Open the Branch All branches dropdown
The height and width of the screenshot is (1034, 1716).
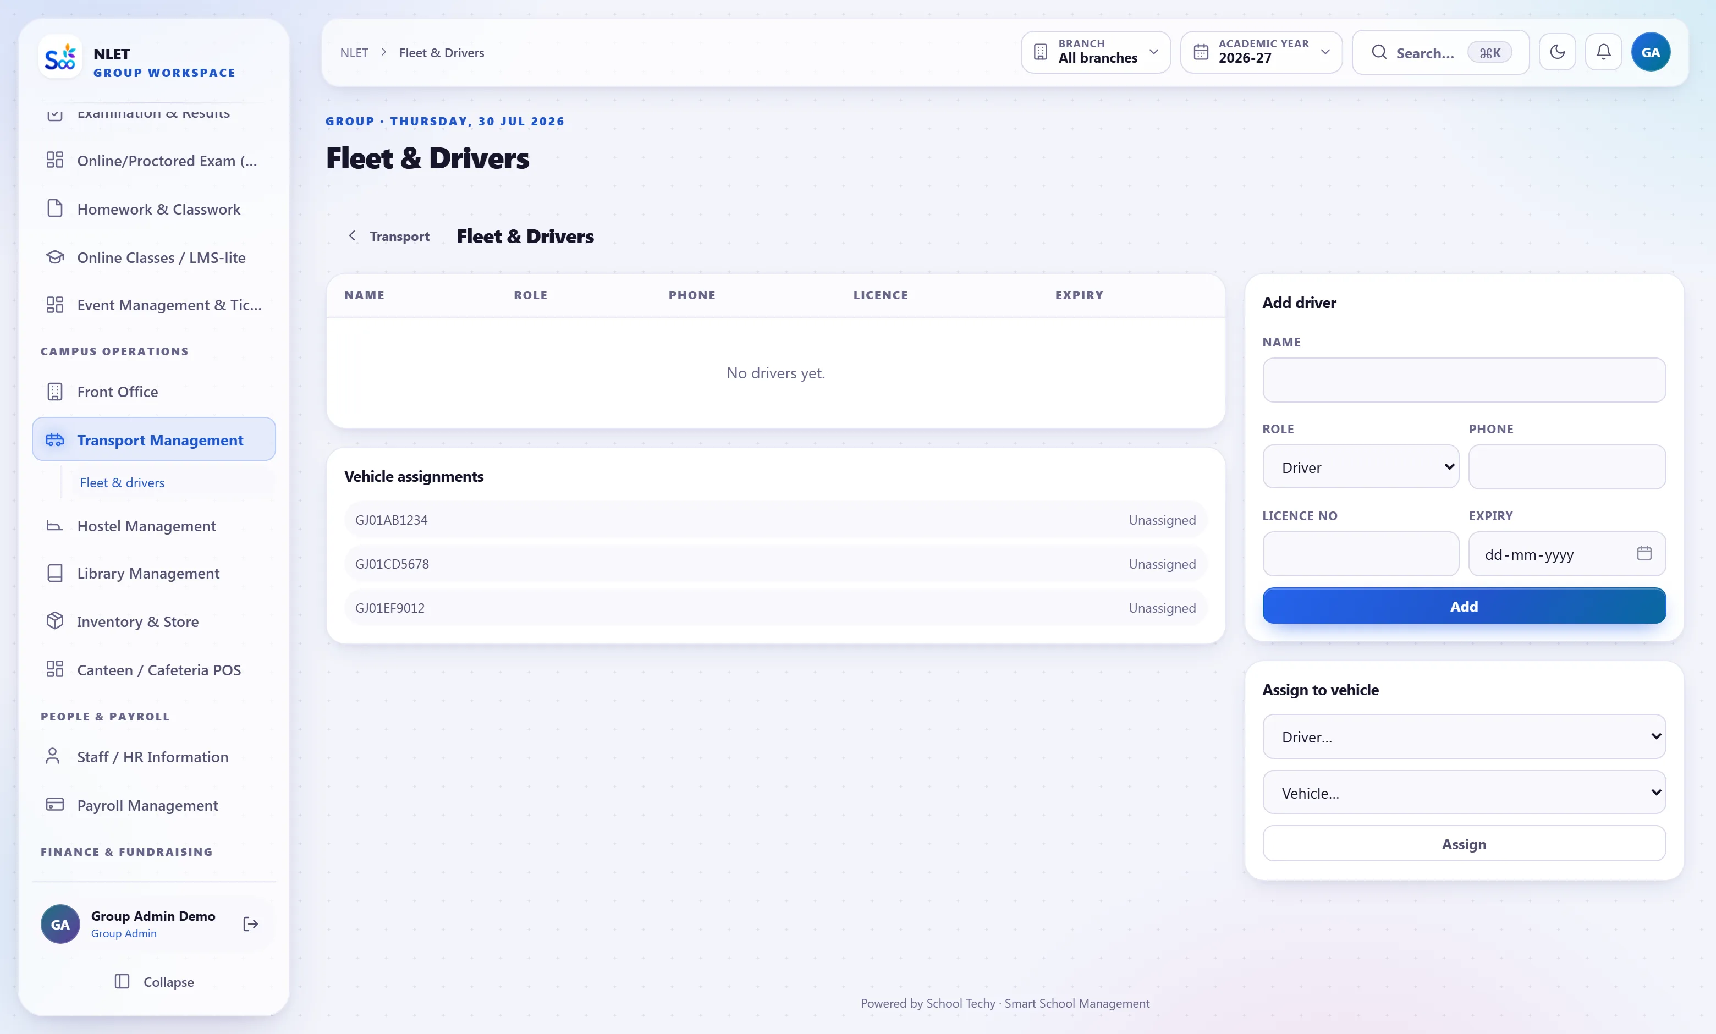pyautogui.click(x=1096, y=52)
